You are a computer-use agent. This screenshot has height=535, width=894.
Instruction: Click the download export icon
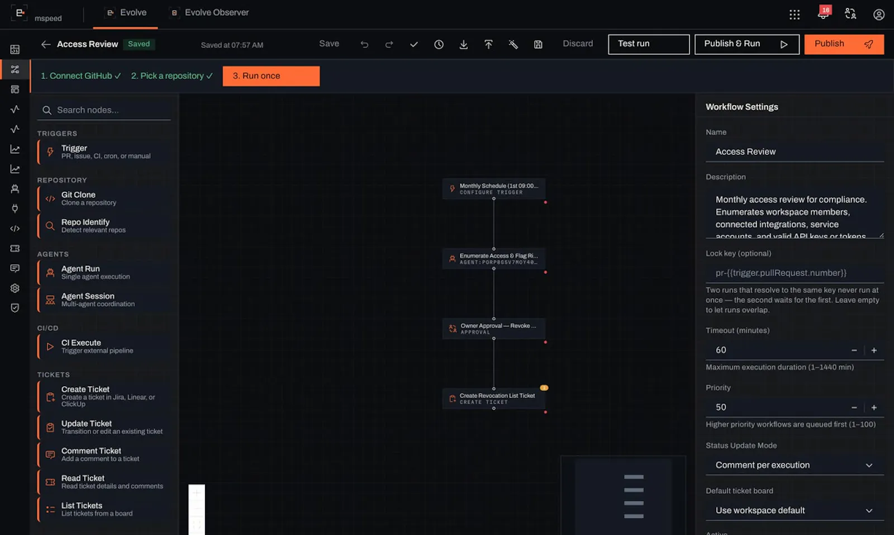(x=464, y=44)
